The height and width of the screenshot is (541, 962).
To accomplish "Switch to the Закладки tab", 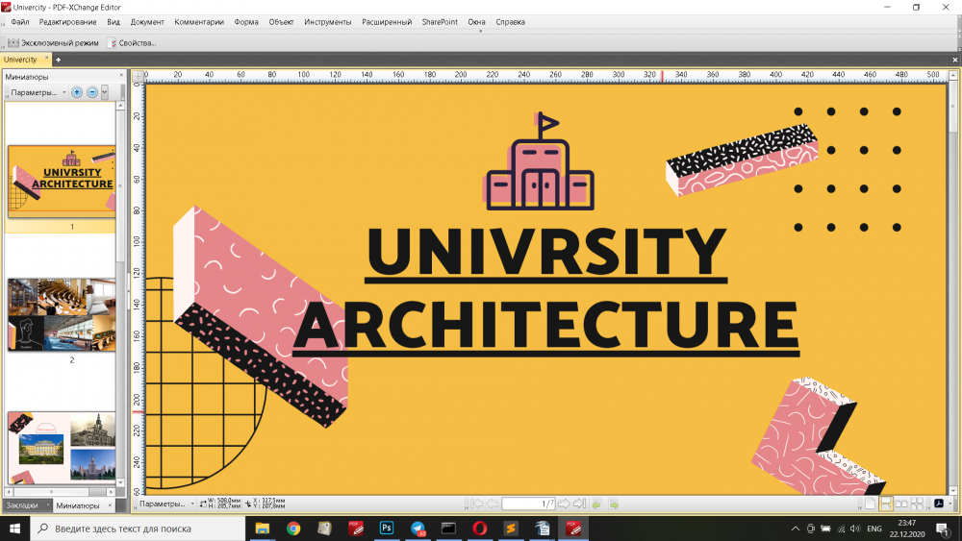I will coord(22,505).
